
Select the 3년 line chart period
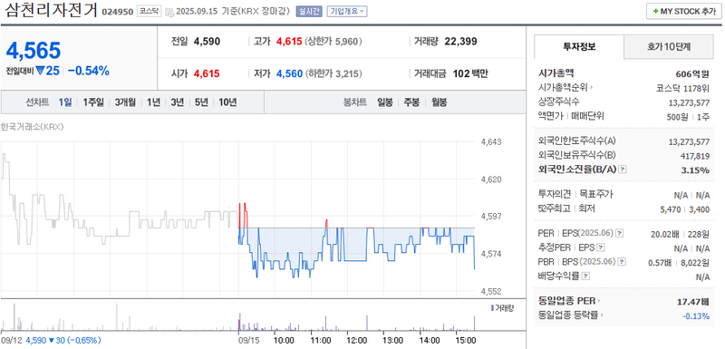pyautogui.click(x=178, y=102)
